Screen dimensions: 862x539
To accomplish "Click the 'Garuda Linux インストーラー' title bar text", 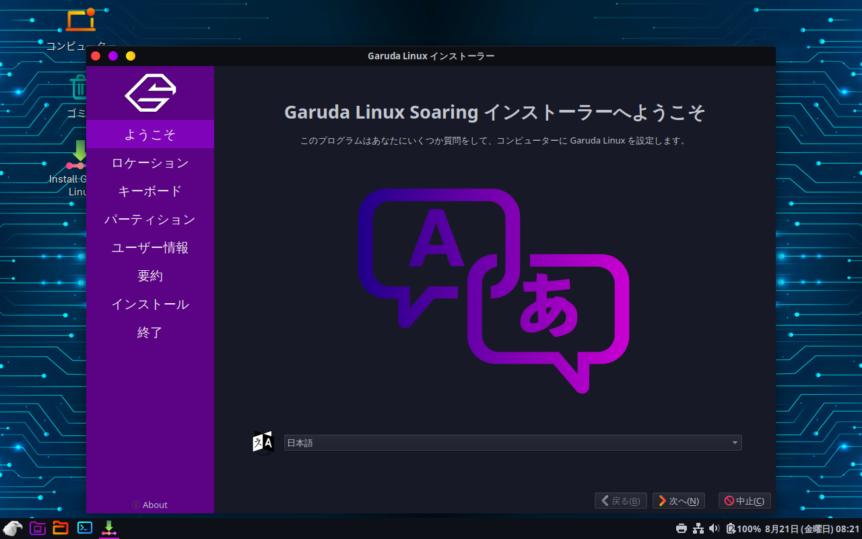I will coord(431,56).
